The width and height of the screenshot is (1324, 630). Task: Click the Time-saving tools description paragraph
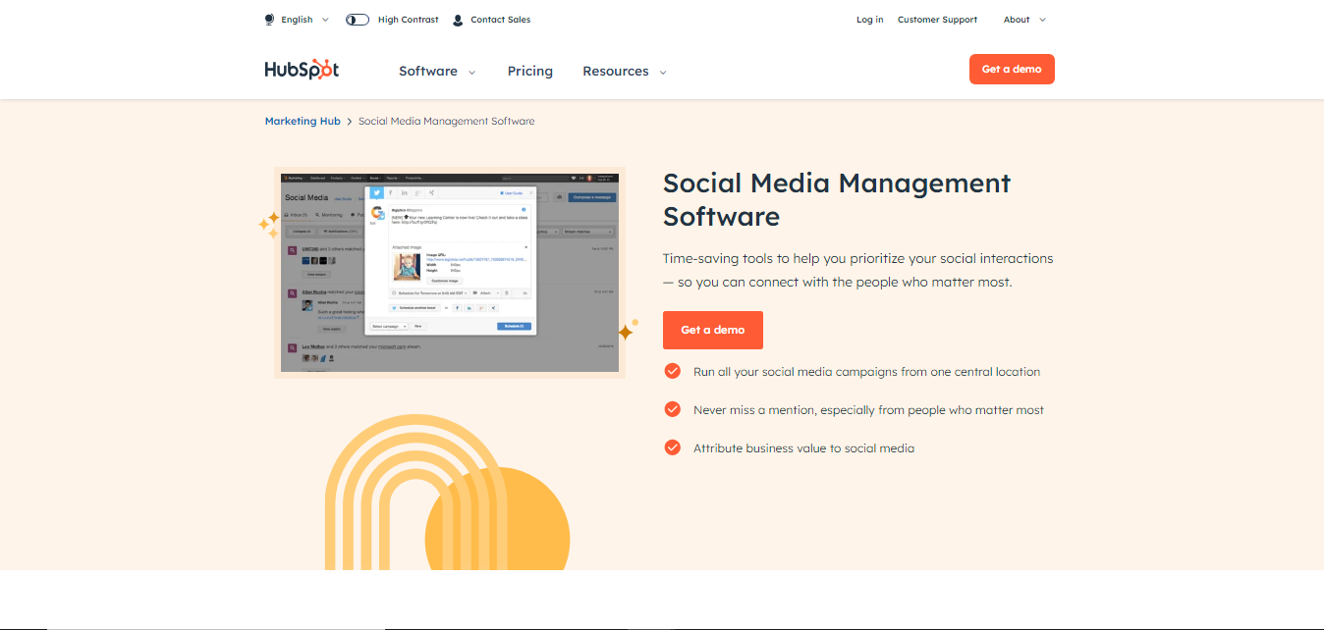(858, 270)
